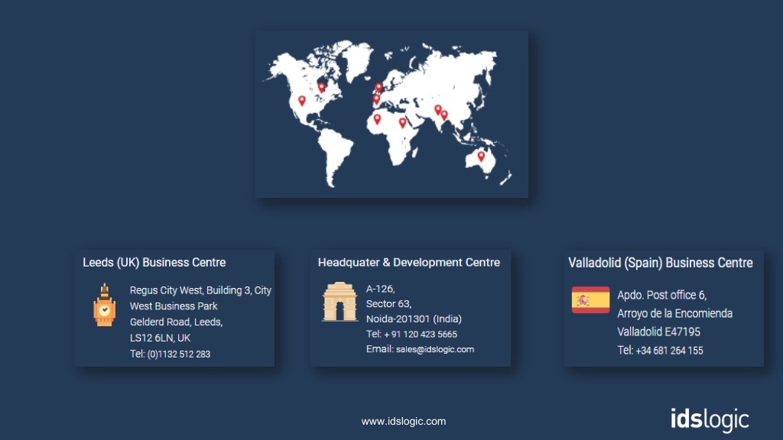
Task: Select the 'Leeds (UK) Business Centre' heading
Action: pyautogui.click(x=154, y=263)
